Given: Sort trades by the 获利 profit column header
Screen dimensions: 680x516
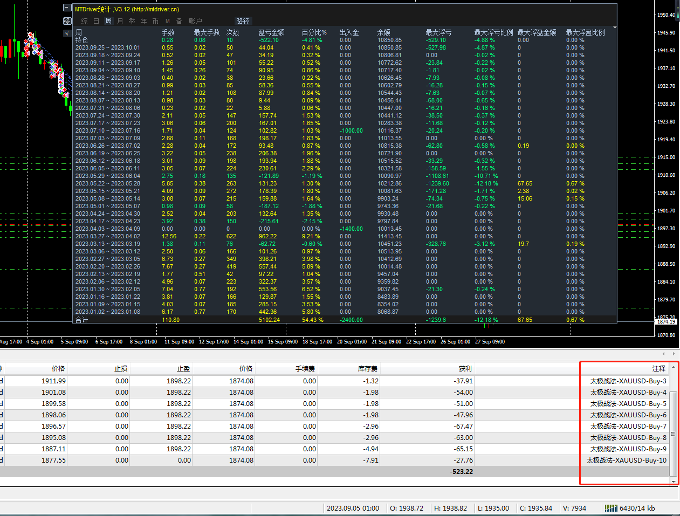Looking at the screenshot, I should [465, 368].
